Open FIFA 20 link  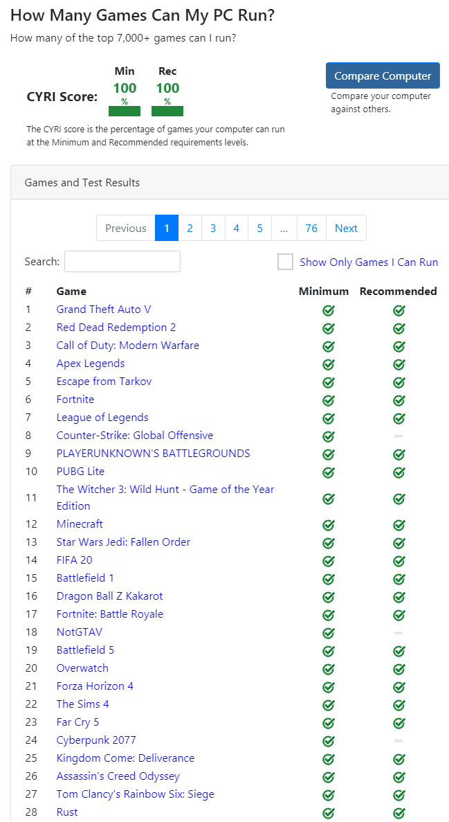pyautogui.click(x=75, y=560)
